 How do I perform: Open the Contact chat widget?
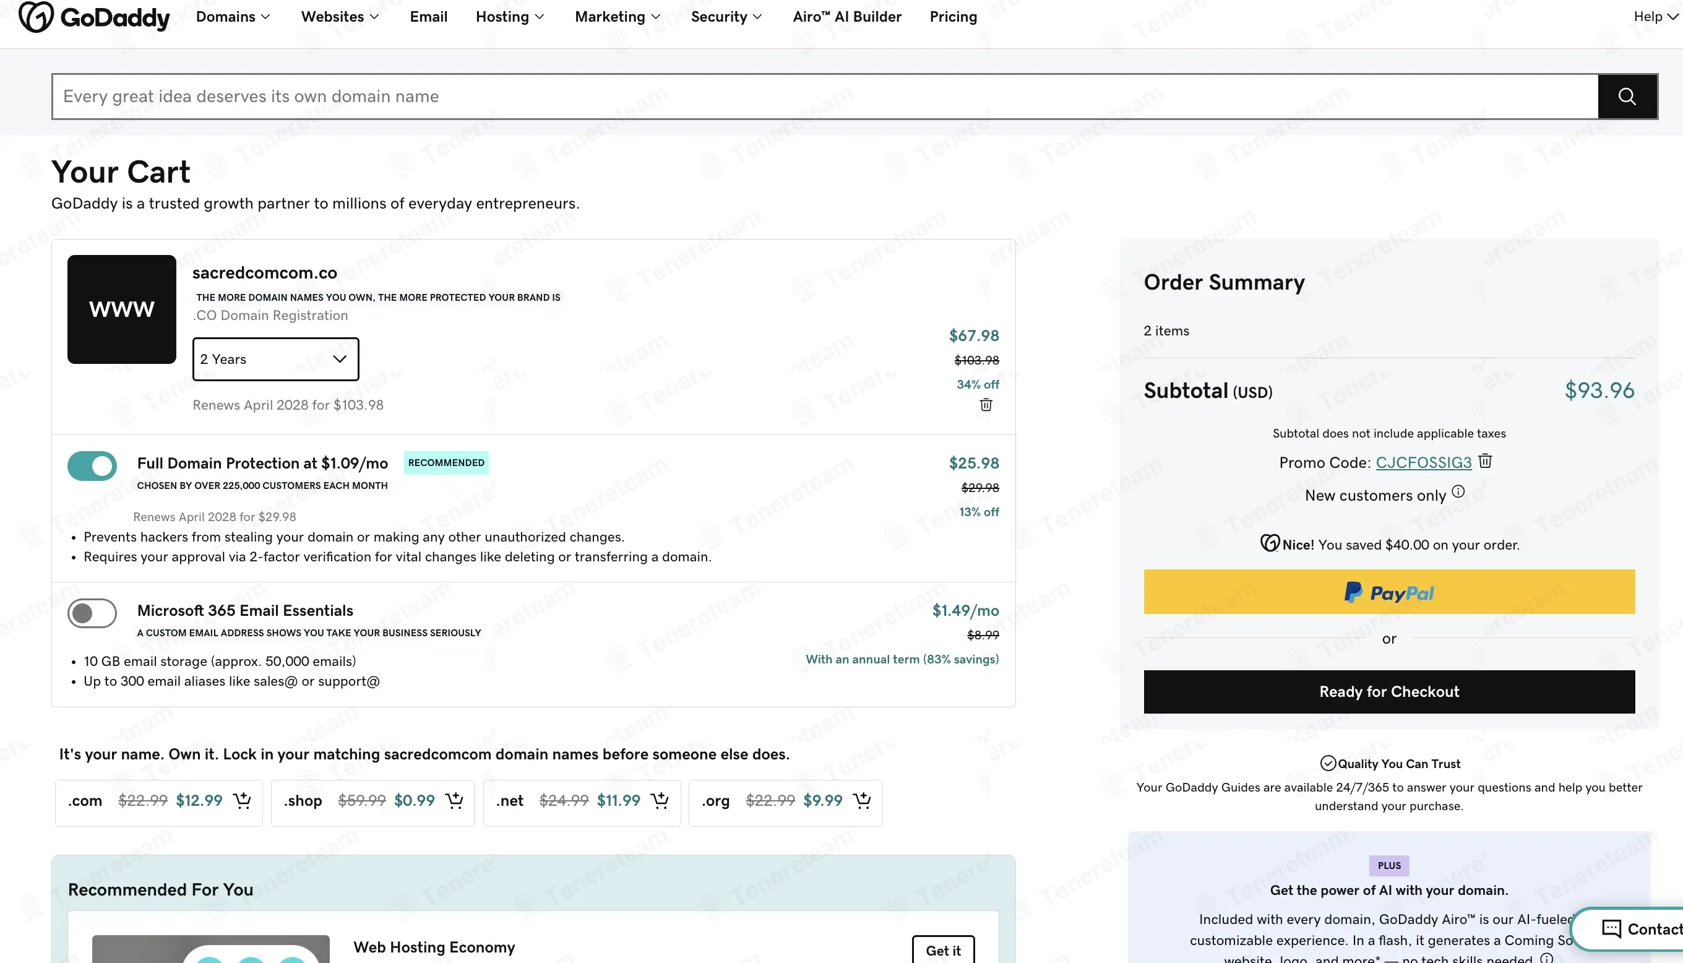[x=1629, y=928]
